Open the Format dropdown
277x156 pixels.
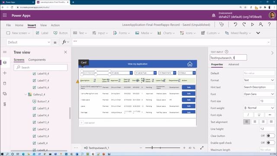259,80
